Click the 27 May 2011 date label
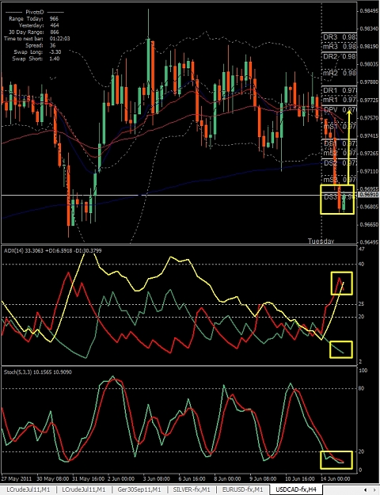Screen dimensions: 380x495 [17, 478]
